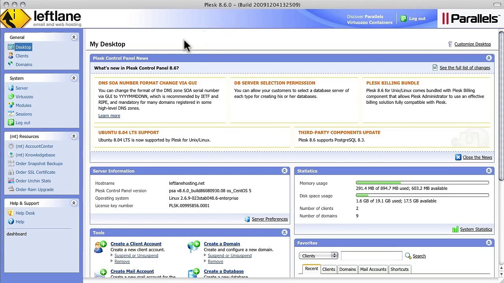Open the Customize Desktop link
504x283 pixels.
pos(472,44)
